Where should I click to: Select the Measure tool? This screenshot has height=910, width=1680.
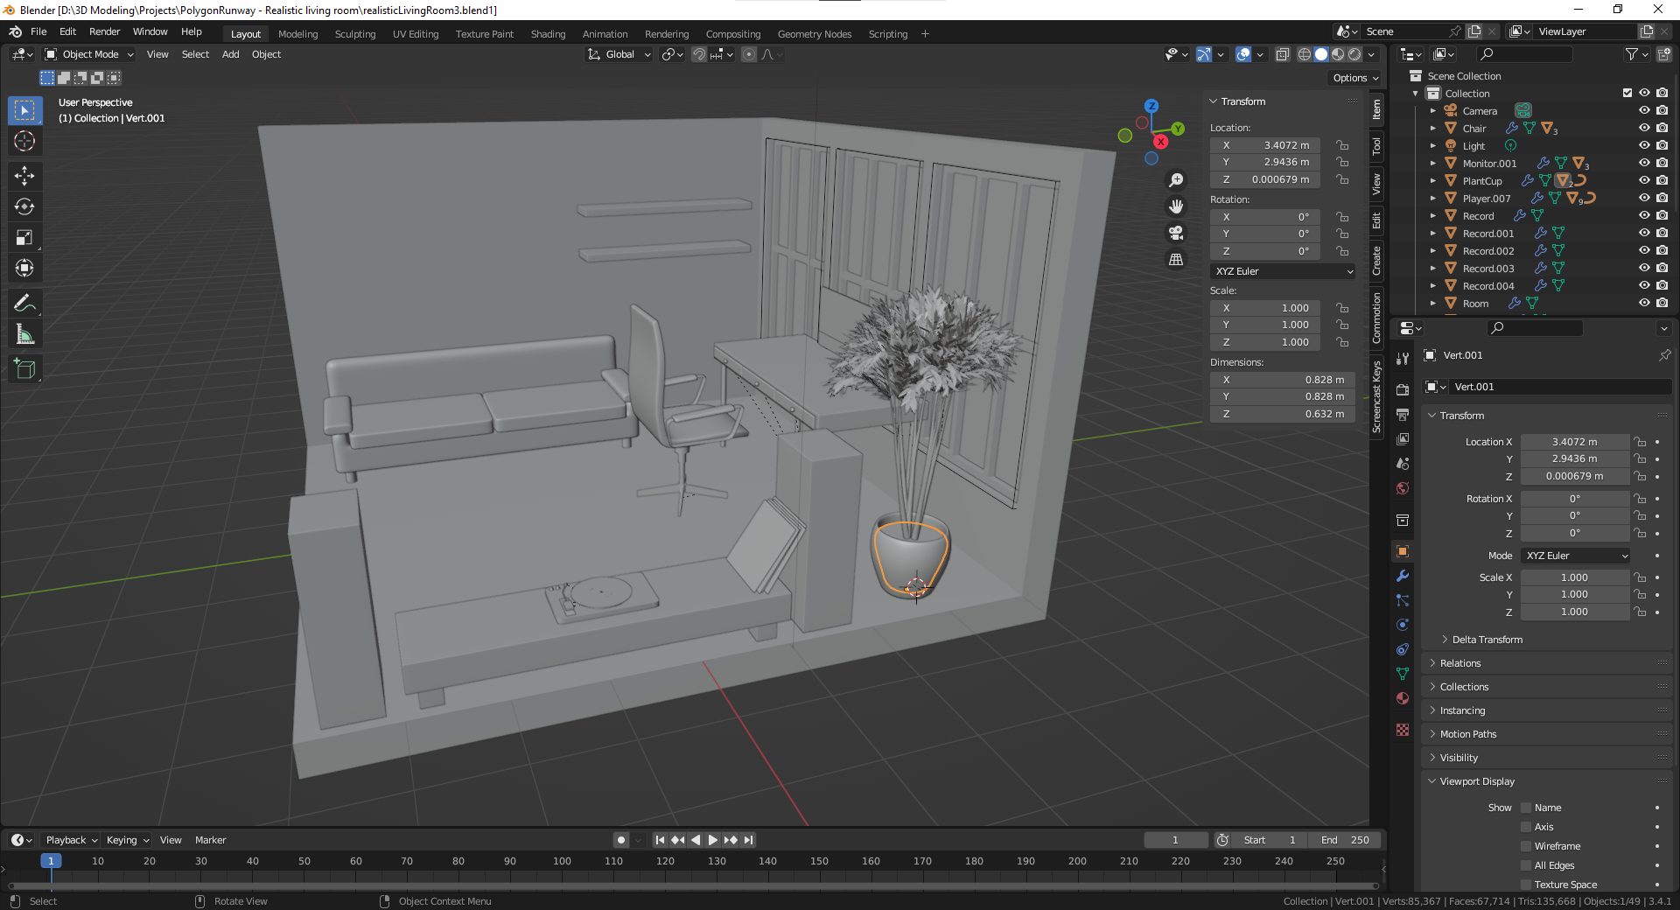pos(24,335)
